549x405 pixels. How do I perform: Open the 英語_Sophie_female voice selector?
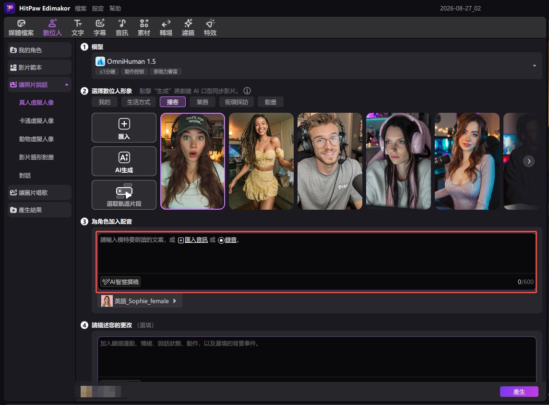click(x=140, y=301)
